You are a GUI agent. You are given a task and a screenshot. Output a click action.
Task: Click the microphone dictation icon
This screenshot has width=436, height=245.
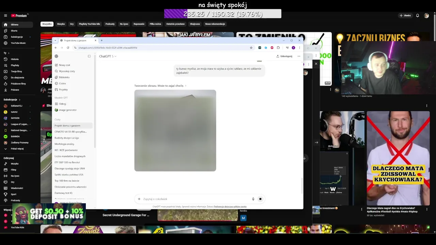point(253,199)
